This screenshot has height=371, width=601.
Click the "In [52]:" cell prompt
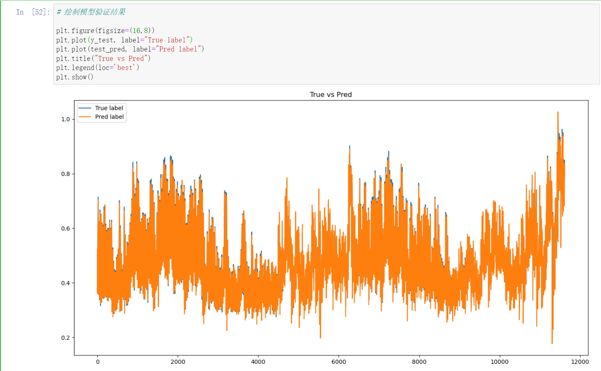(33, 12)
